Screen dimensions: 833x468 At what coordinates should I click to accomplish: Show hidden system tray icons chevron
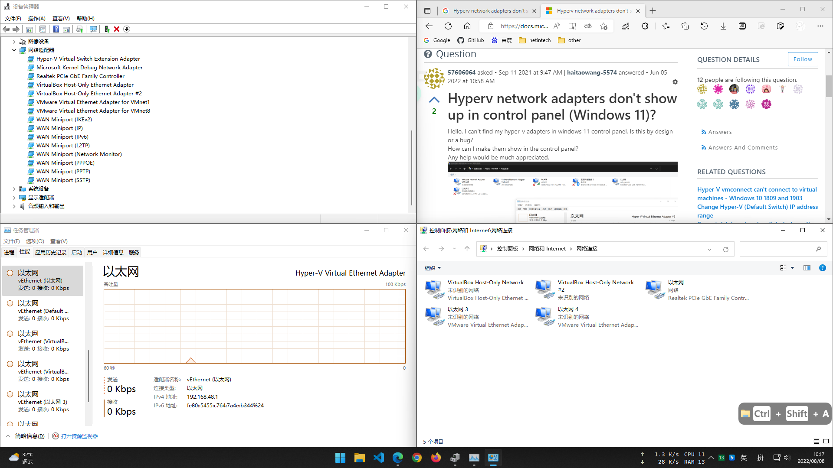[x=711, y=458]
